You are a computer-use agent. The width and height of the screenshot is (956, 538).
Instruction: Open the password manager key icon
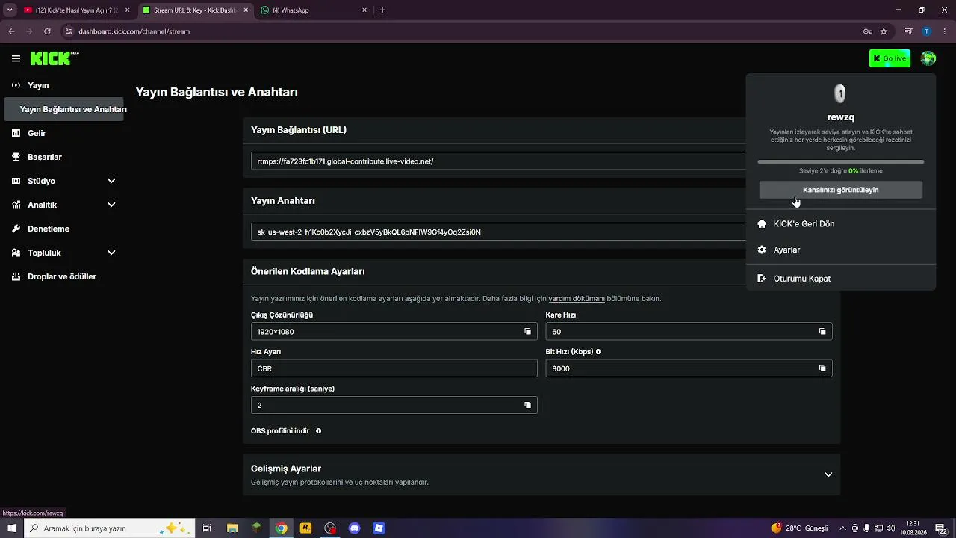867,31
